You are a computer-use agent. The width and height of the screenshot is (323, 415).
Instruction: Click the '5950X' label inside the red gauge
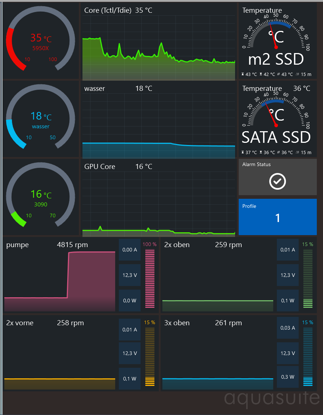coord(40,48)
